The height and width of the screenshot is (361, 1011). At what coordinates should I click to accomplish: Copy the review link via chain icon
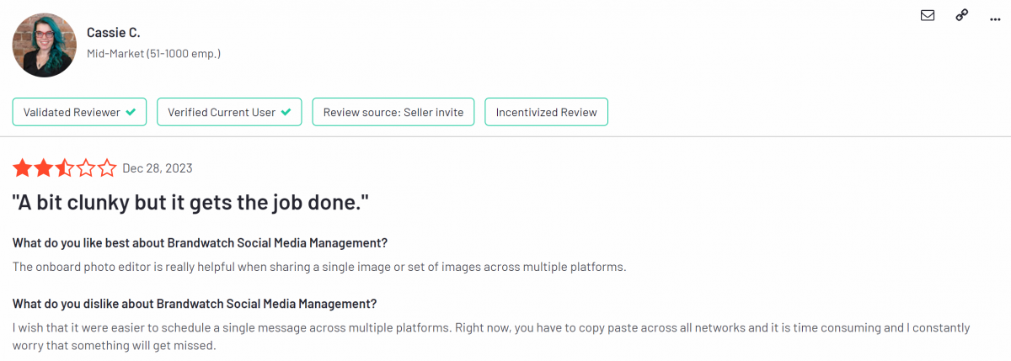coord(961,15)
